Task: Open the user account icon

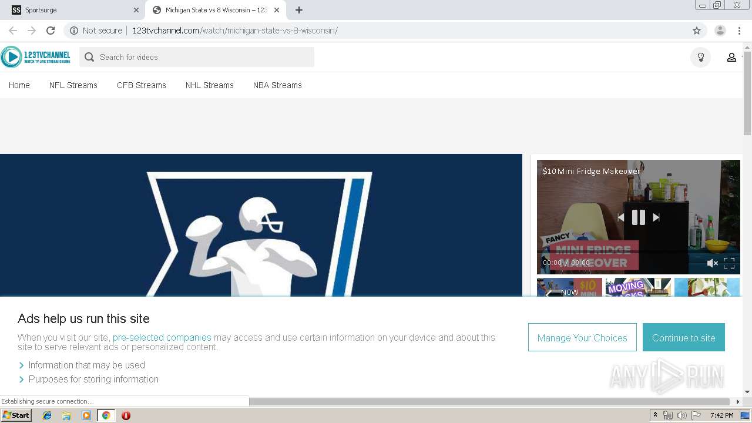Action: coord(731,57)
